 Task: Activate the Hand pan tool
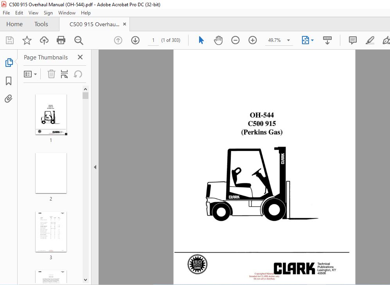tap(218, 40)
